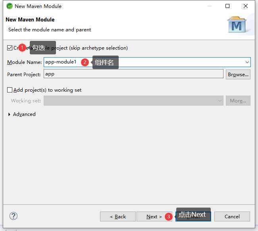This screenshot has width=258, height=231.
Task: Click the "Parent Project:" label
Action: (24, 75)
